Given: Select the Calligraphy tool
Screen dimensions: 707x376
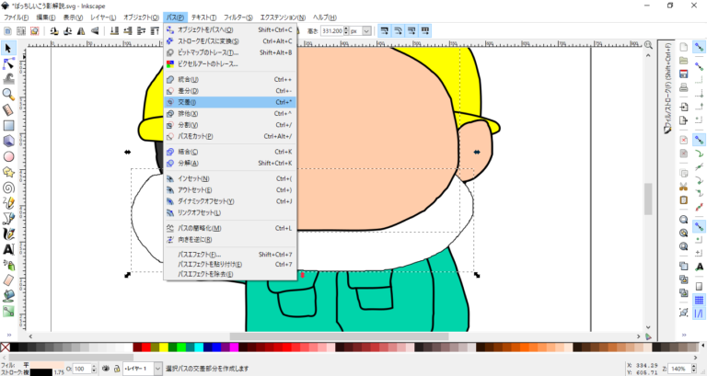Looking at the screenshot, I should [8, 234].
